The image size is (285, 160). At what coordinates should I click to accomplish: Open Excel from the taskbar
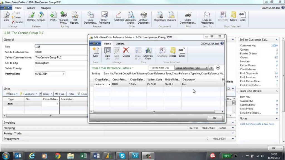point(83,156)
